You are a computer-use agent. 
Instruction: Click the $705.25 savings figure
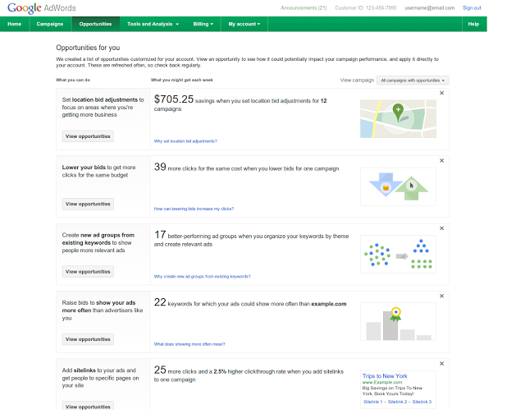[174, 99]
